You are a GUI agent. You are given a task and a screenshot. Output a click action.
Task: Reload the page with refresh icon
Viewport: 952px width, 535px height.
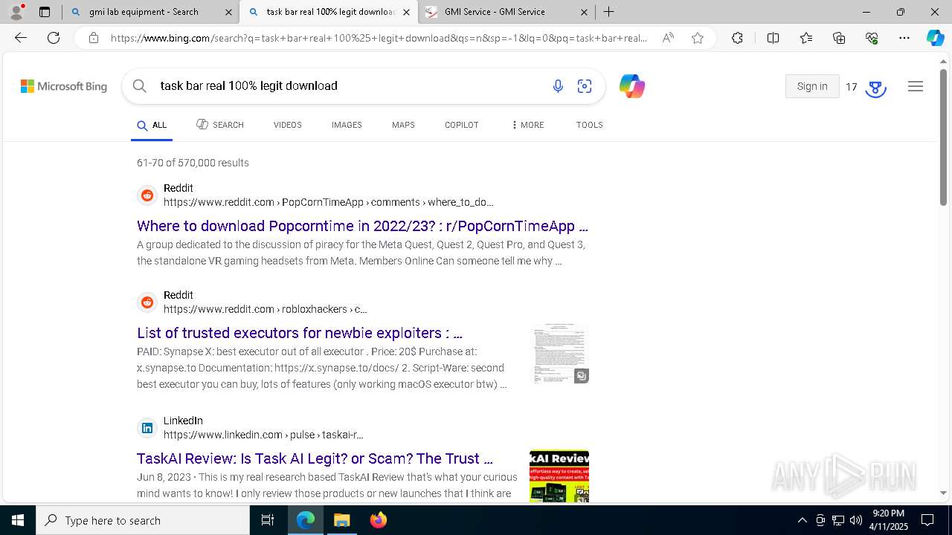coord(54,38)
